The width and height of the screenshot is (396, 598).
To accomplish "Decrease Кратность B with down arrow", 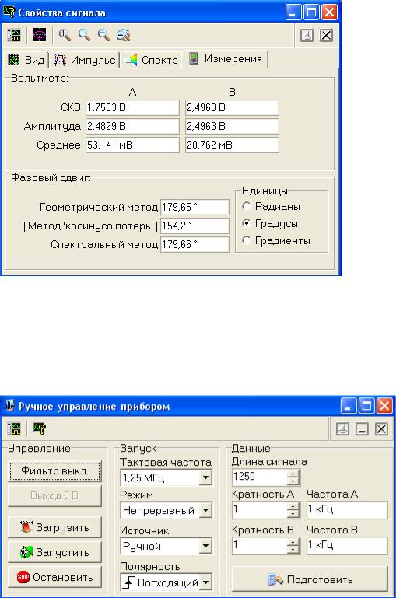I will (293, 549).
